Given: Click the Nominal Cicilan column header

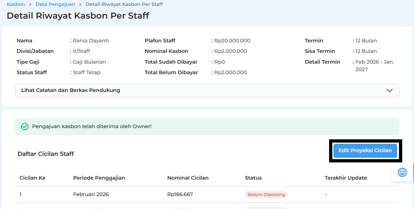Looking at the screenshot, I should 188,178.
